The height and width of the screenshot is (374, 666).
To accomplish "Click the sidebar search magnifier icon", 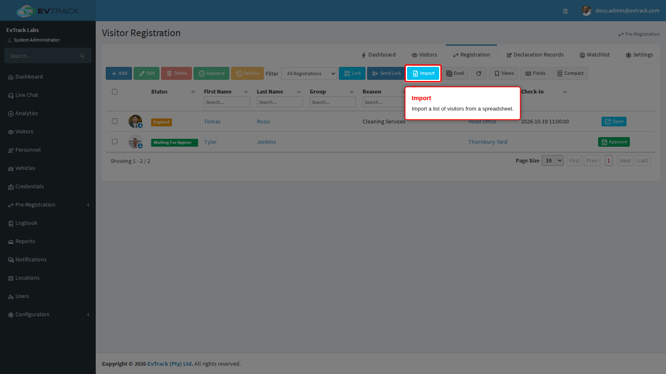I will (82, 56).
